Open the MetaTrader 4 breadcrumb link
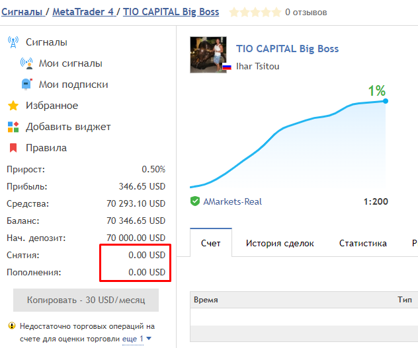 coord(83,12)
